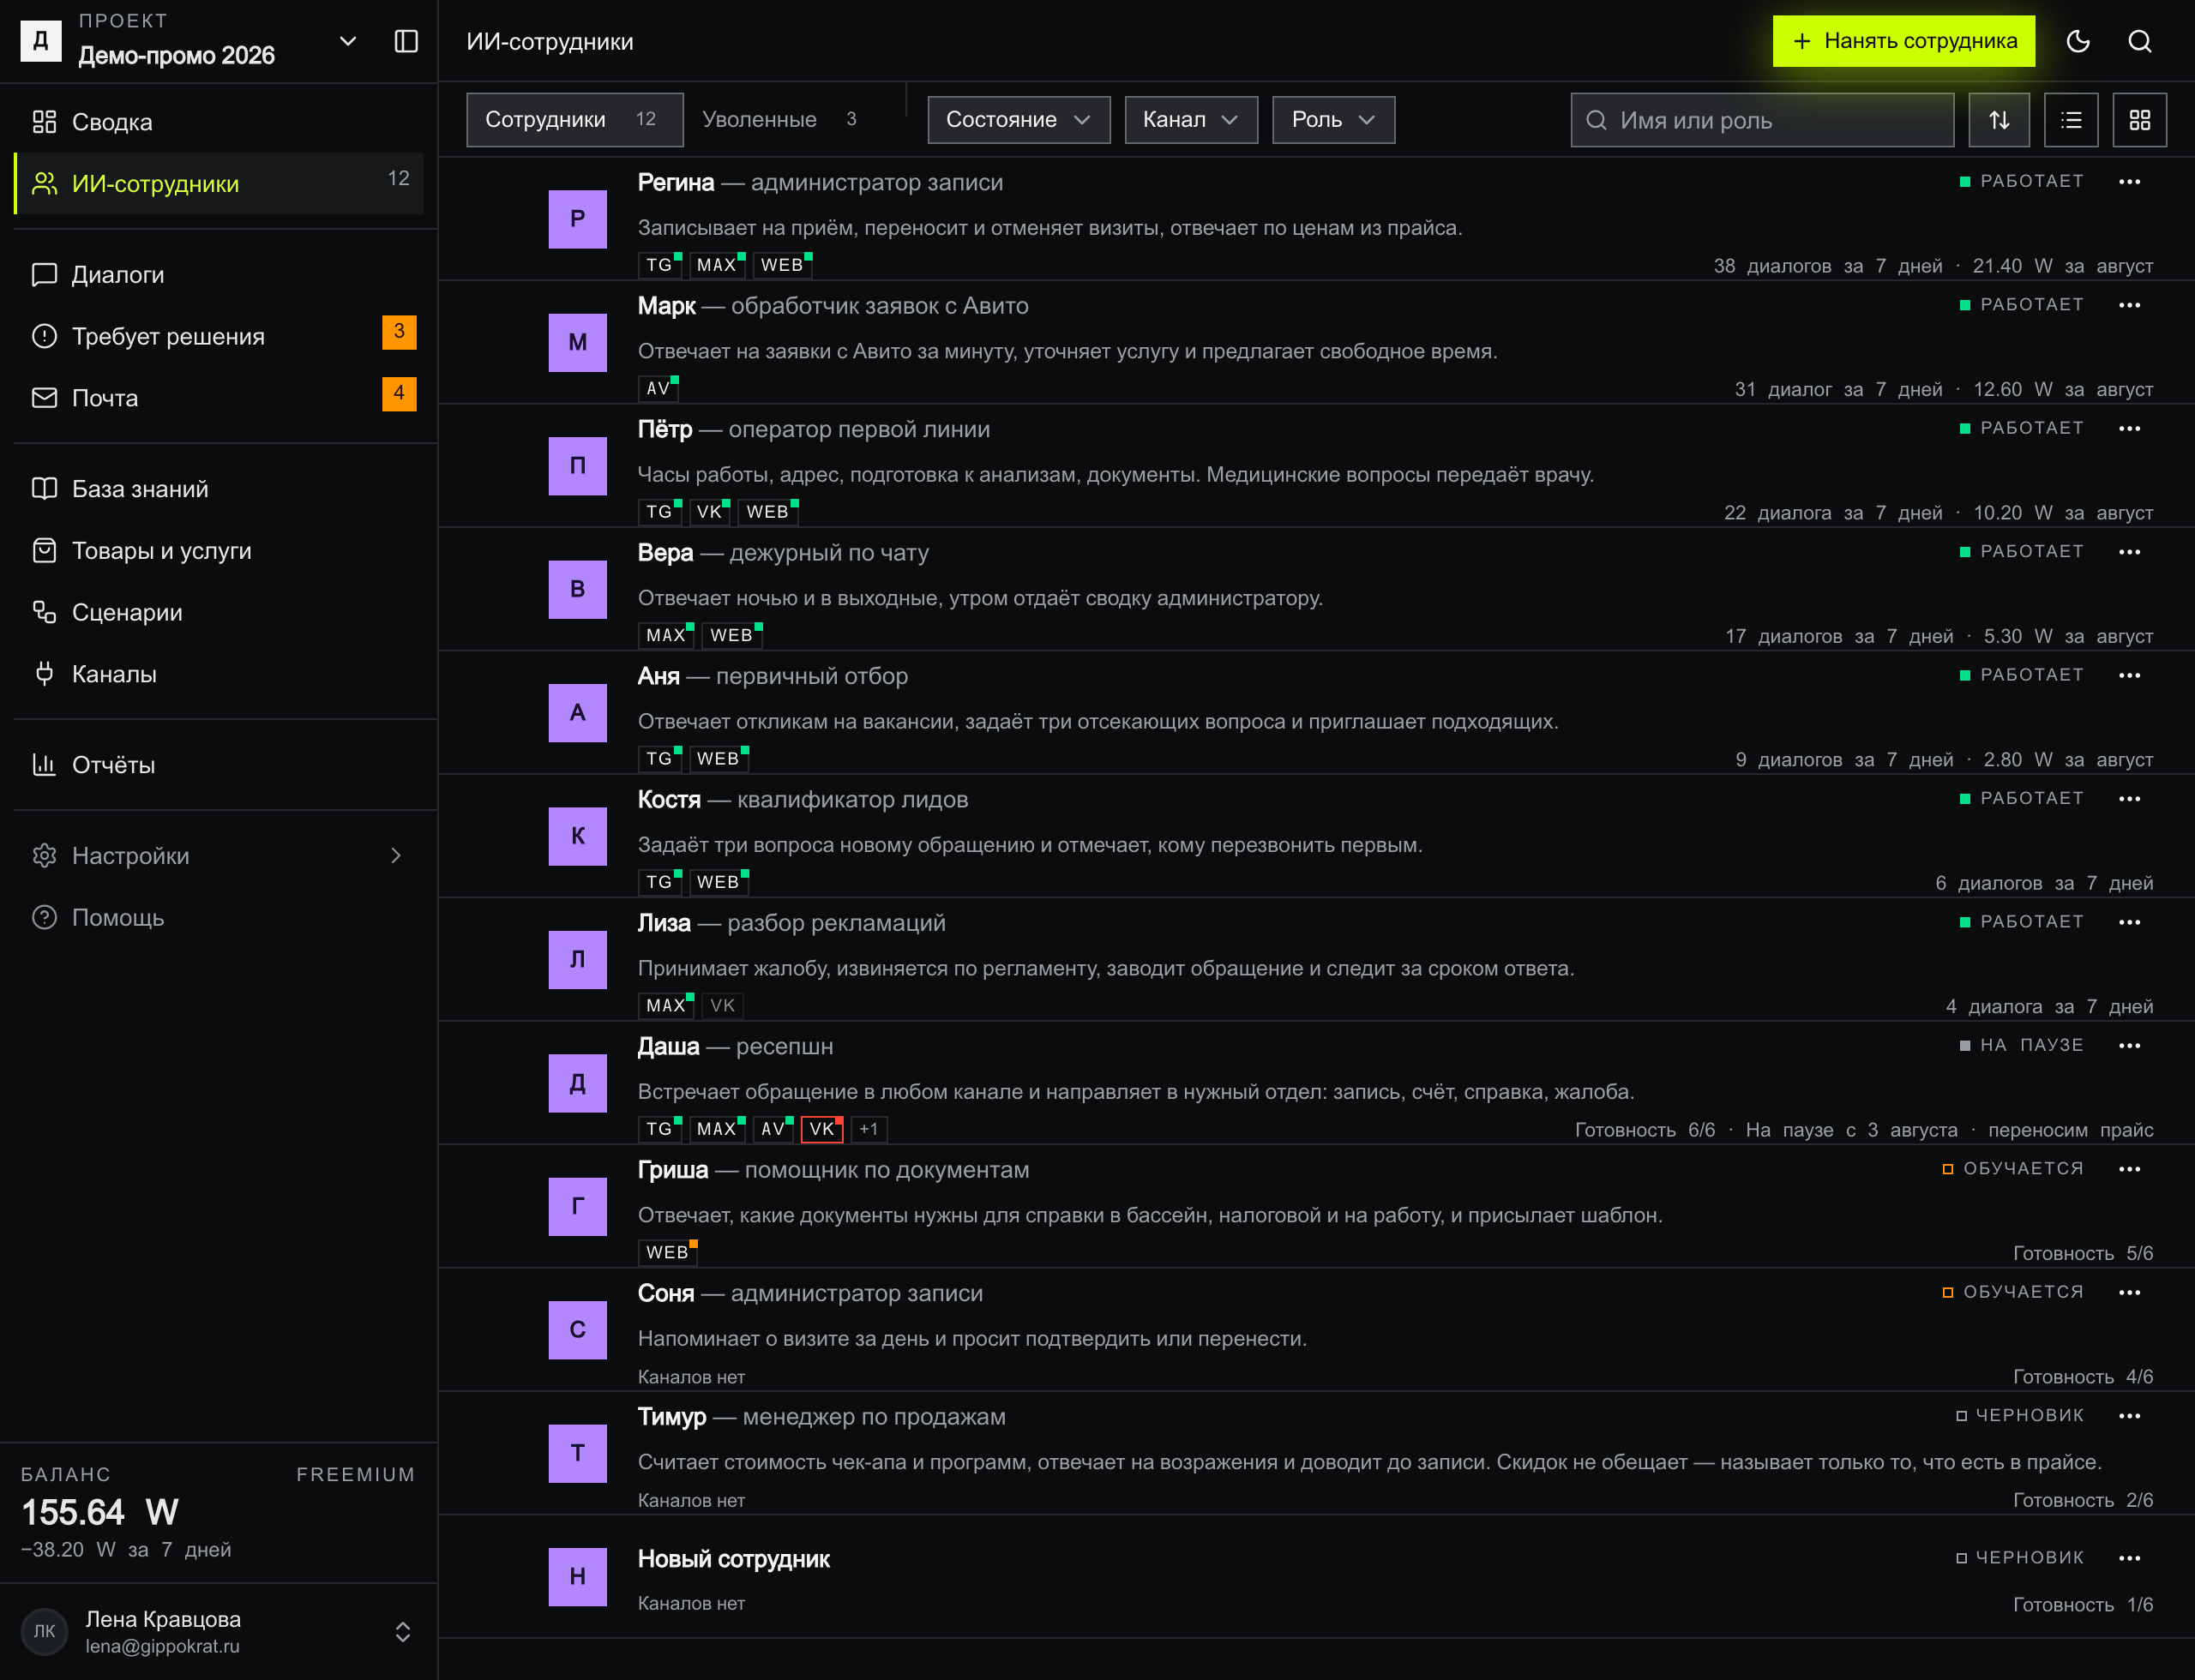The image size is (2195, 1680).
Task: Open more options for Тимур
Action: tap(2129, 1416)
